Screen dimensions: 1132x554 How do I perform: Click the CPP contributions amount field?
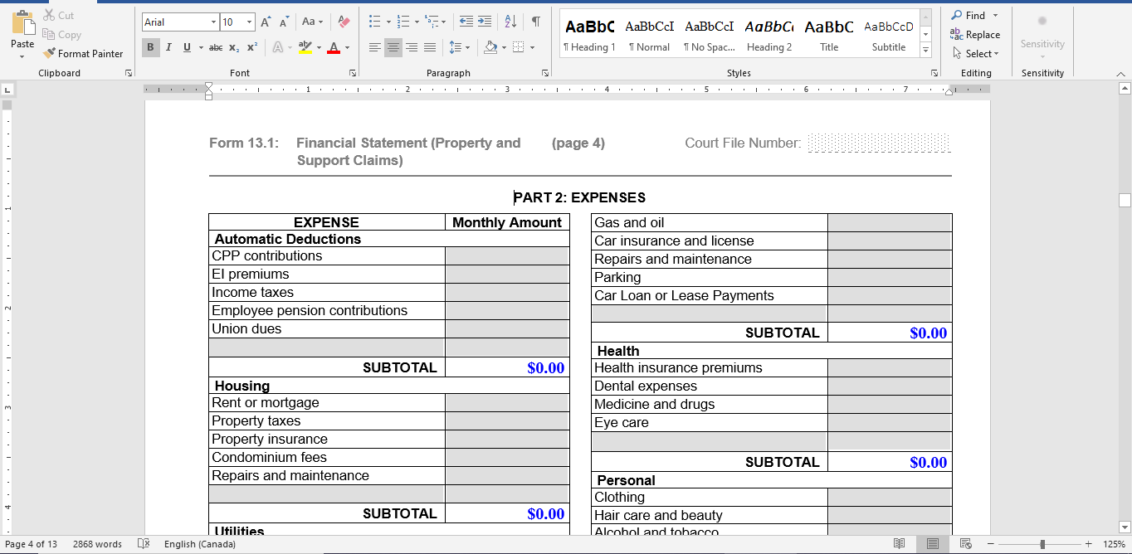pyautogui.click(x=506, y=256)
